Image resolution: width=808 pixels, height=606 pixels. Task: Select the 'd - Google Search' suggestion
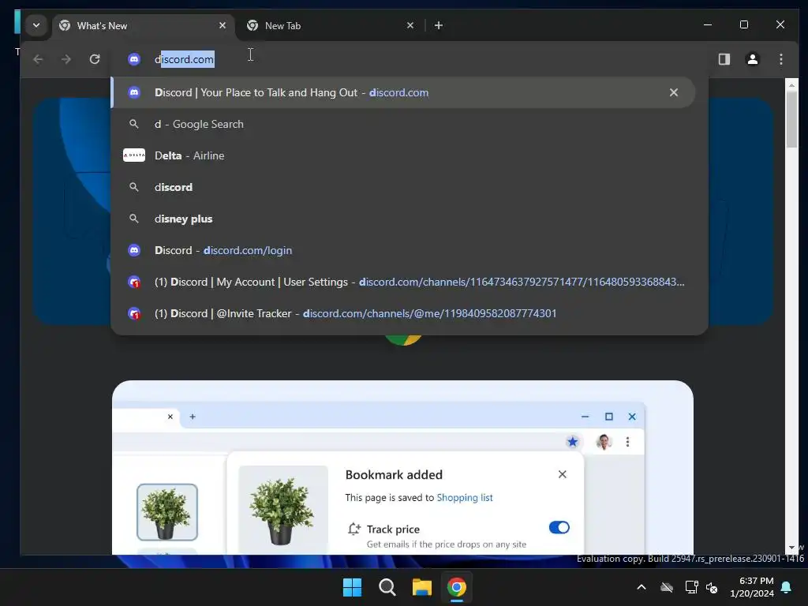click(x=403, y=124)
